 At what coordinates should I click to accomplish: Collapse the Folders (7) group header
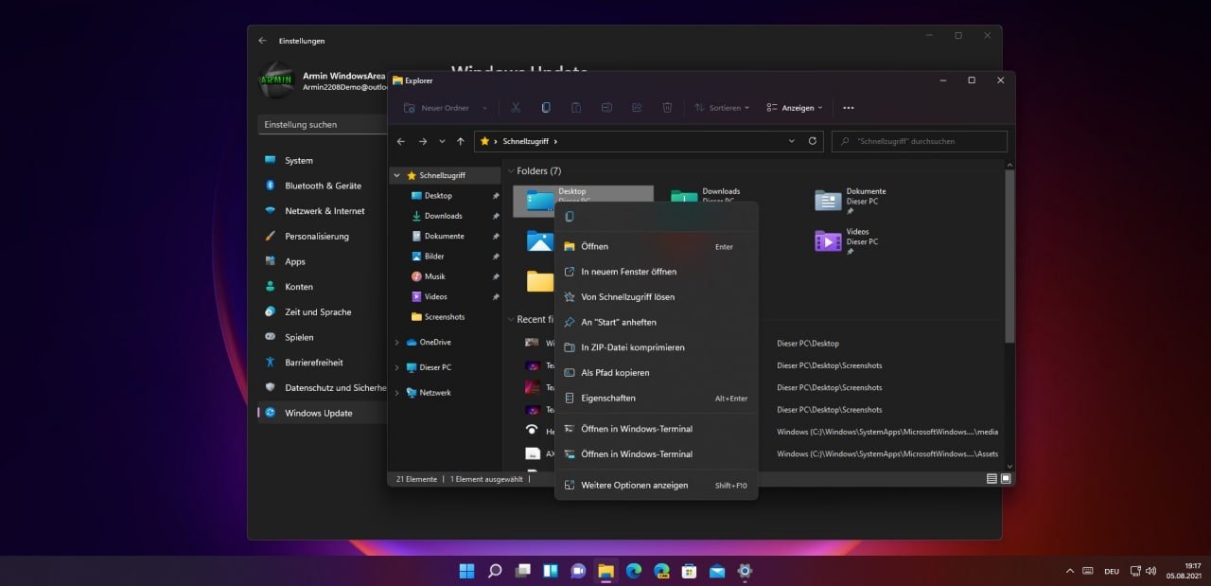pyautogui.click(x=512, y=171)
